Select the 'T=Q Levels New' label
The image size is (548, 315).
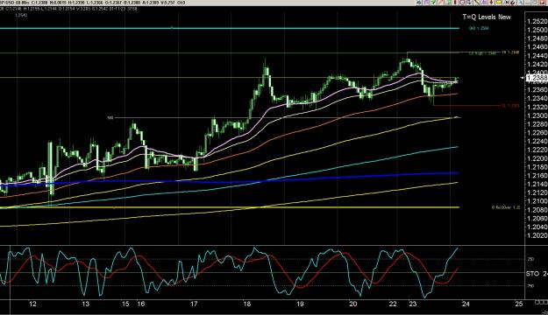point(487,17)
